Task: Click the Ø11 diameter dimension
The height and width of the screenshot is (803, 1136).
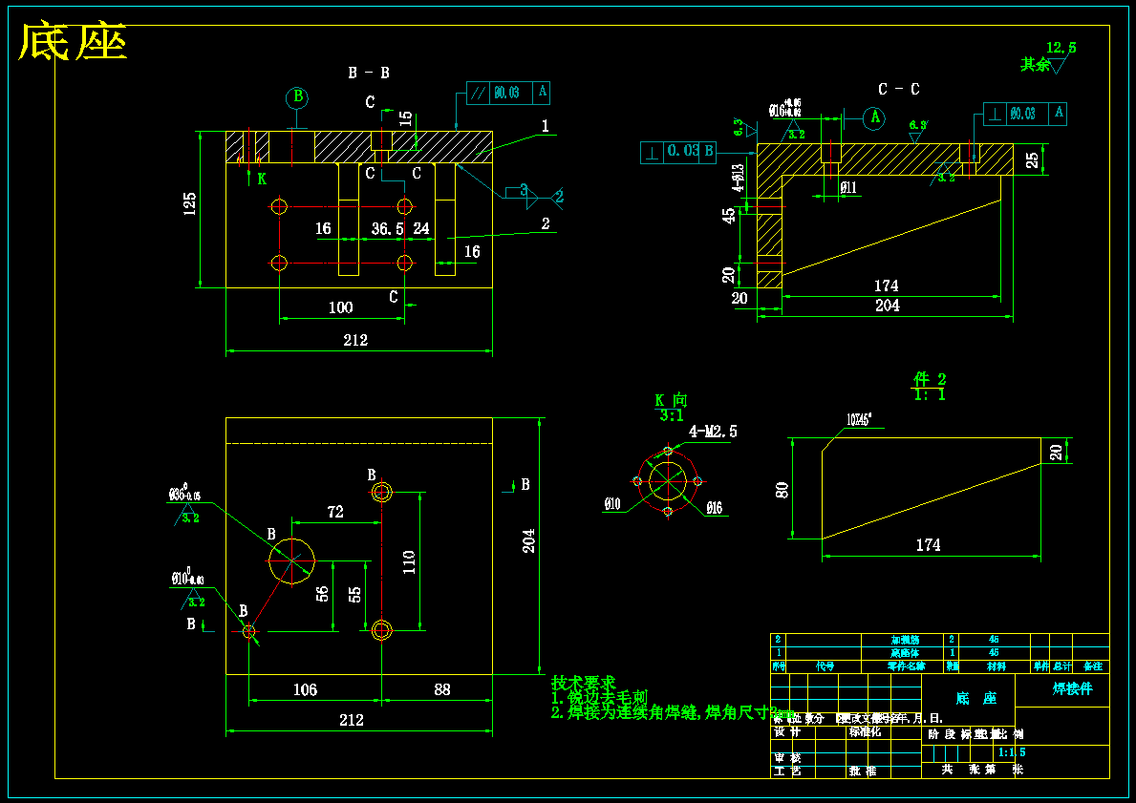Action: 847,187
